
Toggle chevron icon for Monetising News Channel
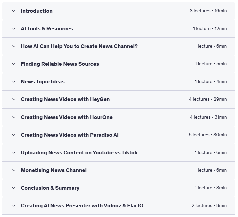[14, 170]
